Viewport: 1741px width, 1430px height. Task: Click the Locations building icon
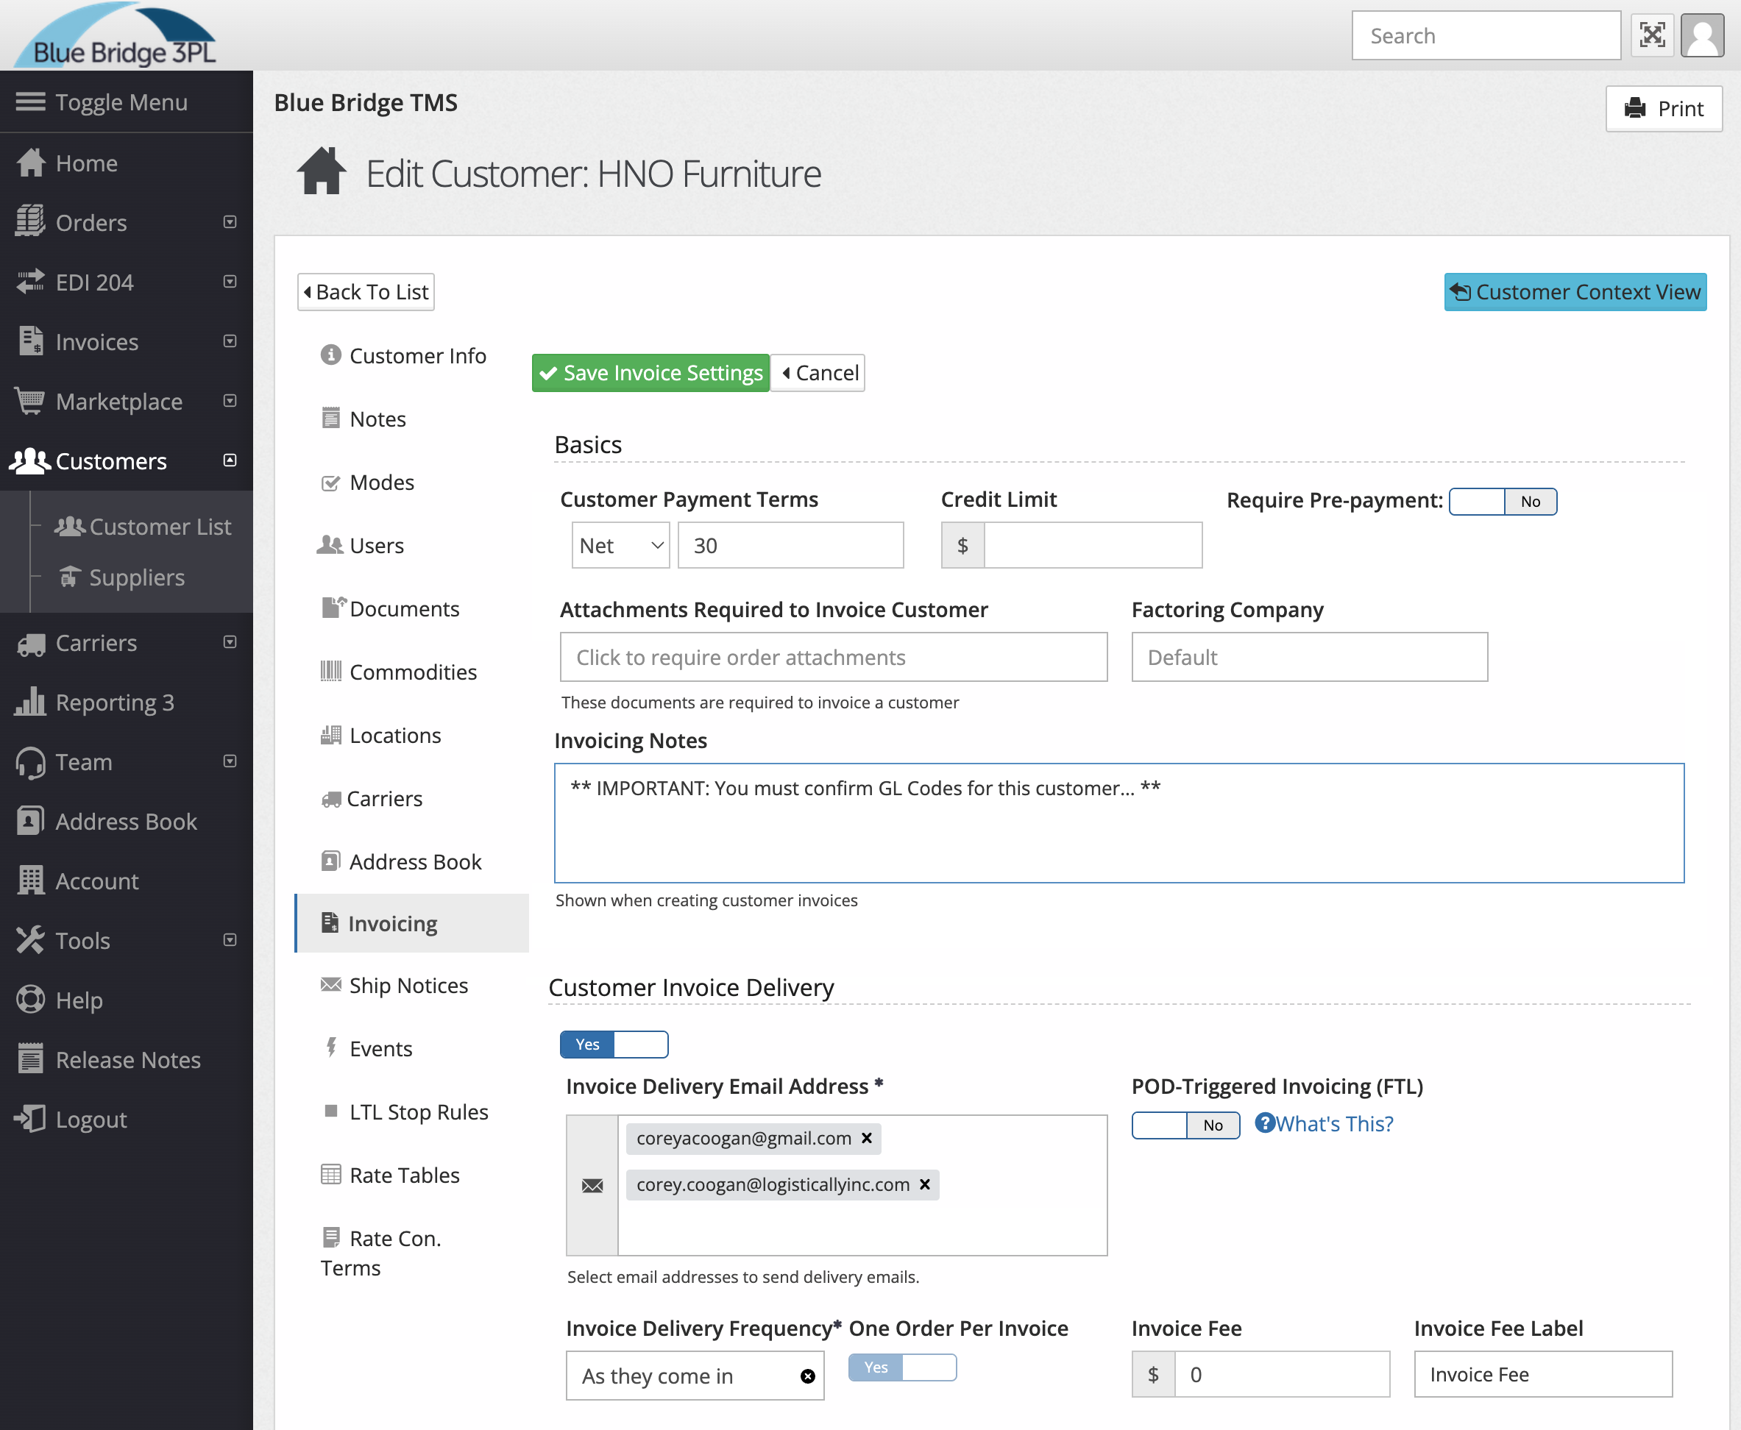point(330,735)
